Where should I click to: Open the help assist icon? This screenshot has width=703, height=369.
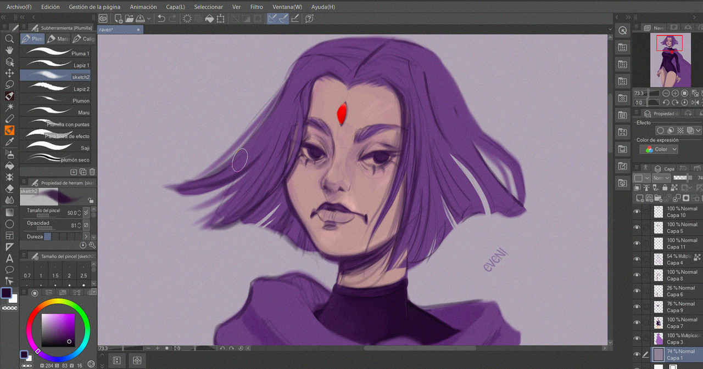coord(309,18)
